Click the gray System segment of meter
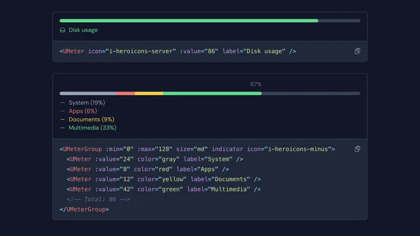The width and height of the screenshot is (420, 236). coord(88,94)
